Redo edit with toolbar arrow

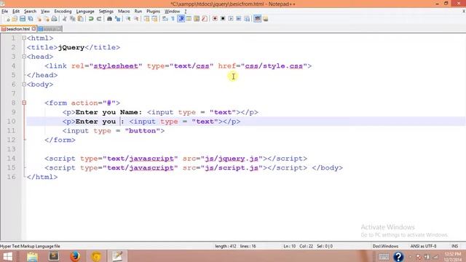coord(99,19)
